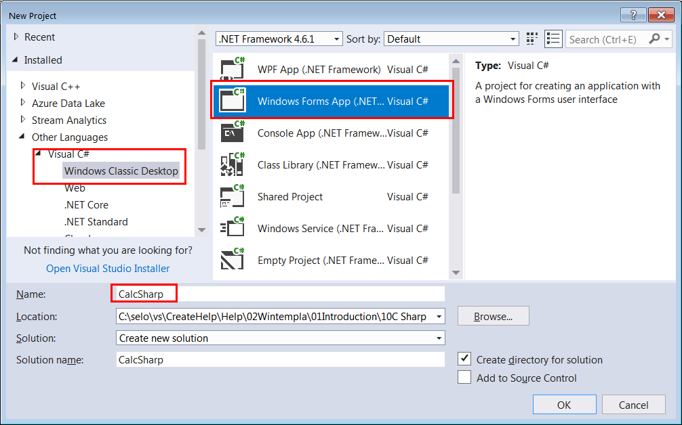The width and height of the screenshot is (682, 425).
Task: Close the New Project dialog
Action: click(661, 15)
